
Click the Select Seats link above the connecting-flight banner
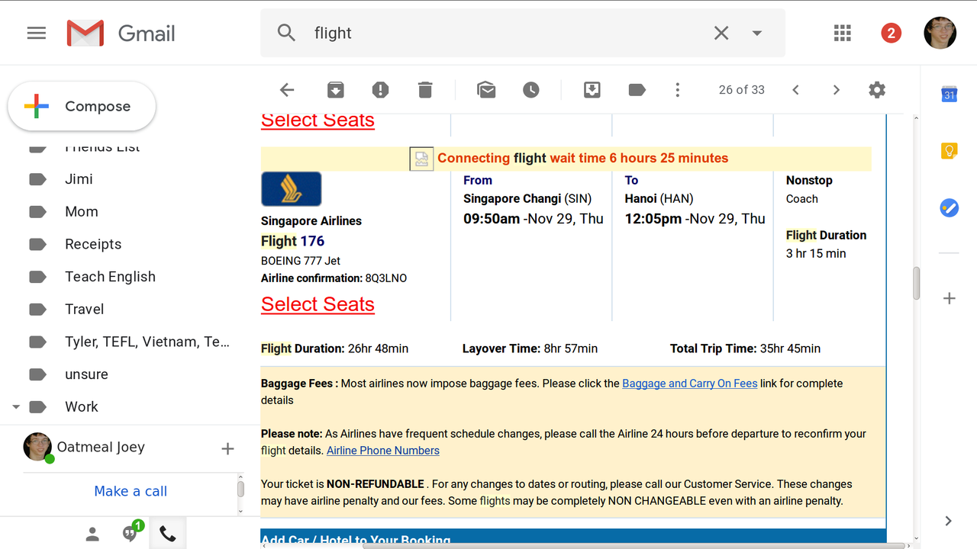(x=318, y=120)
